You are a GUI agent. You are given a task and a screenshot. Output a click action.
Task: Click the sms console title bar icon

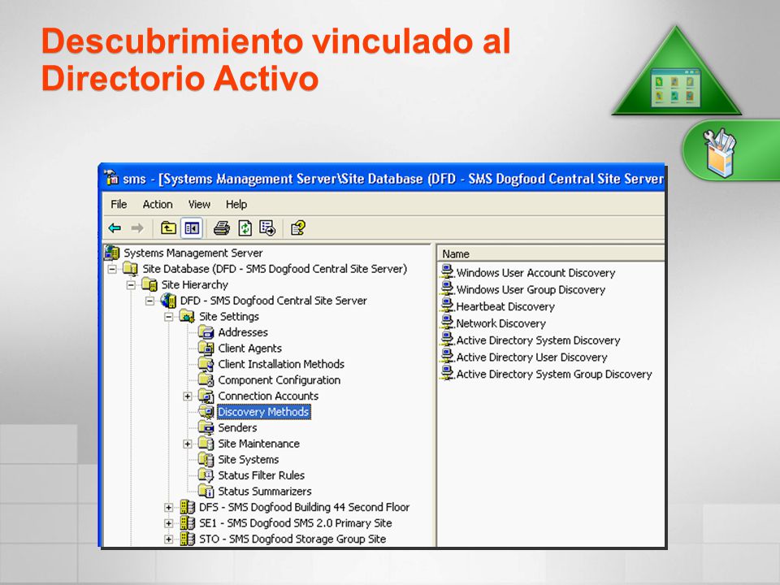[x=111, y=178]
